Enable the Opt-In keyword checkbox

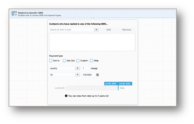51,61
